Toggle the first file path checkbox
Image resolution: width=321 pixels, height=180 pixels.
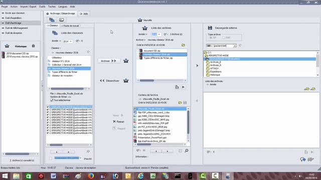48,106
